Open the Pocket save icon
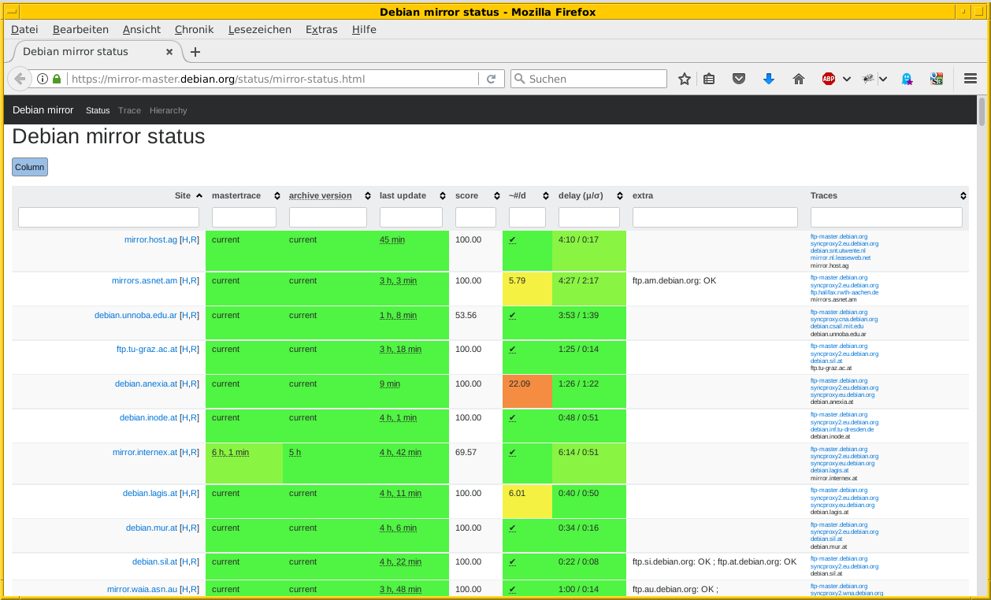Viewport: 991px width, 600px height. tap(738, 79)
